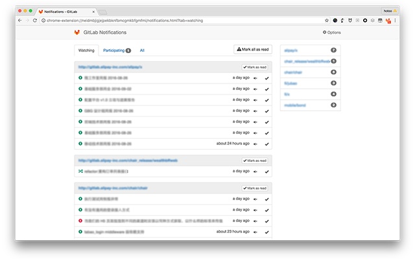Go back with browser back arrow
The width and height of the screenshot is (415, 259).
tap(20, 20)
